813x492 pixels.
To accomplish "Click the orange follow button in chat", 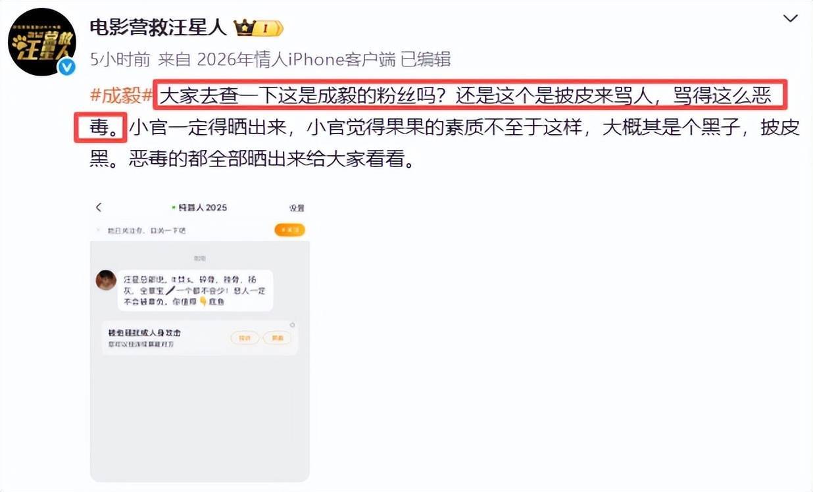I will tap(289, 230).
